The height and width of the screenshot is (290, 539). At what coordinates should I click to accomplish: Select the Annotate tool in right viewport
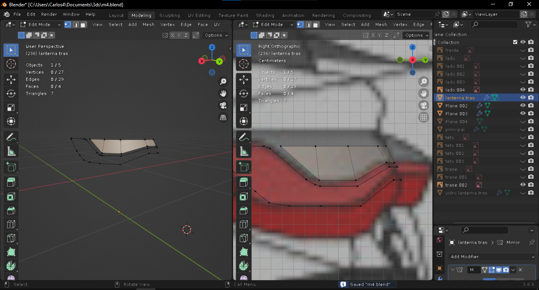pos(244,137)
